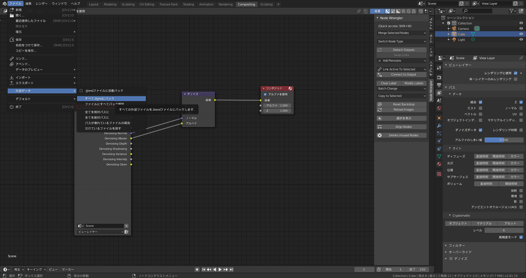This screenshot has height=278, width=526.
Task: Open the View Layer properties tab icon
Action: coord(439,92)
